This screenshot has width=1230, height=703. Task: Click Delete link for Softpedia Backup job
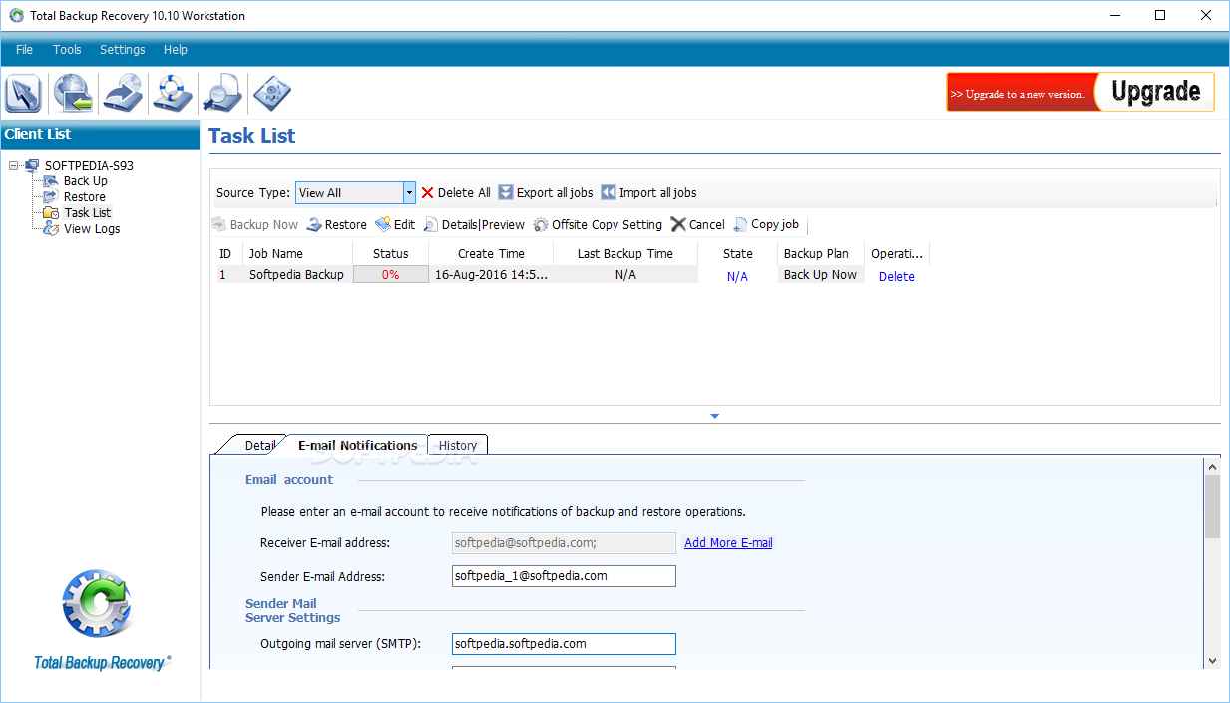point(896,277)
